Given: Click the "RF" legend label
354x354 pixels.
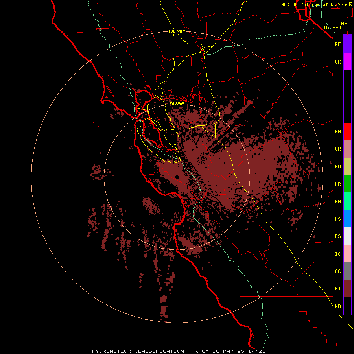Looking at the screenshot, I should click(x=337, y=44).
